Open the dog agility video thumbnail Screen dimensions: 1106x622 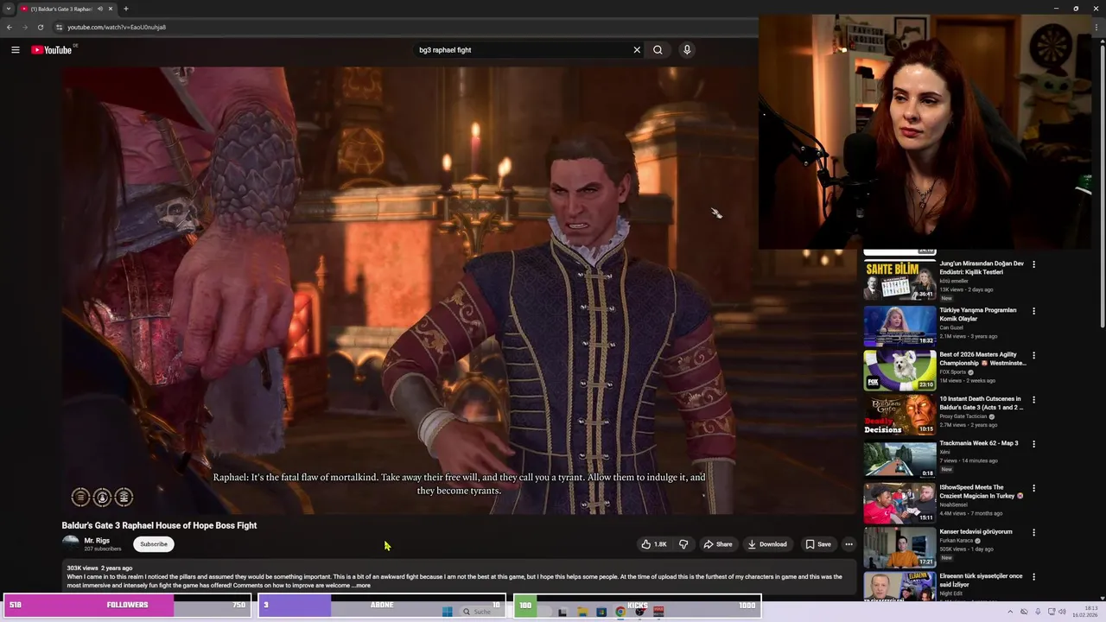pyautogui.click(x=899, y=370)
